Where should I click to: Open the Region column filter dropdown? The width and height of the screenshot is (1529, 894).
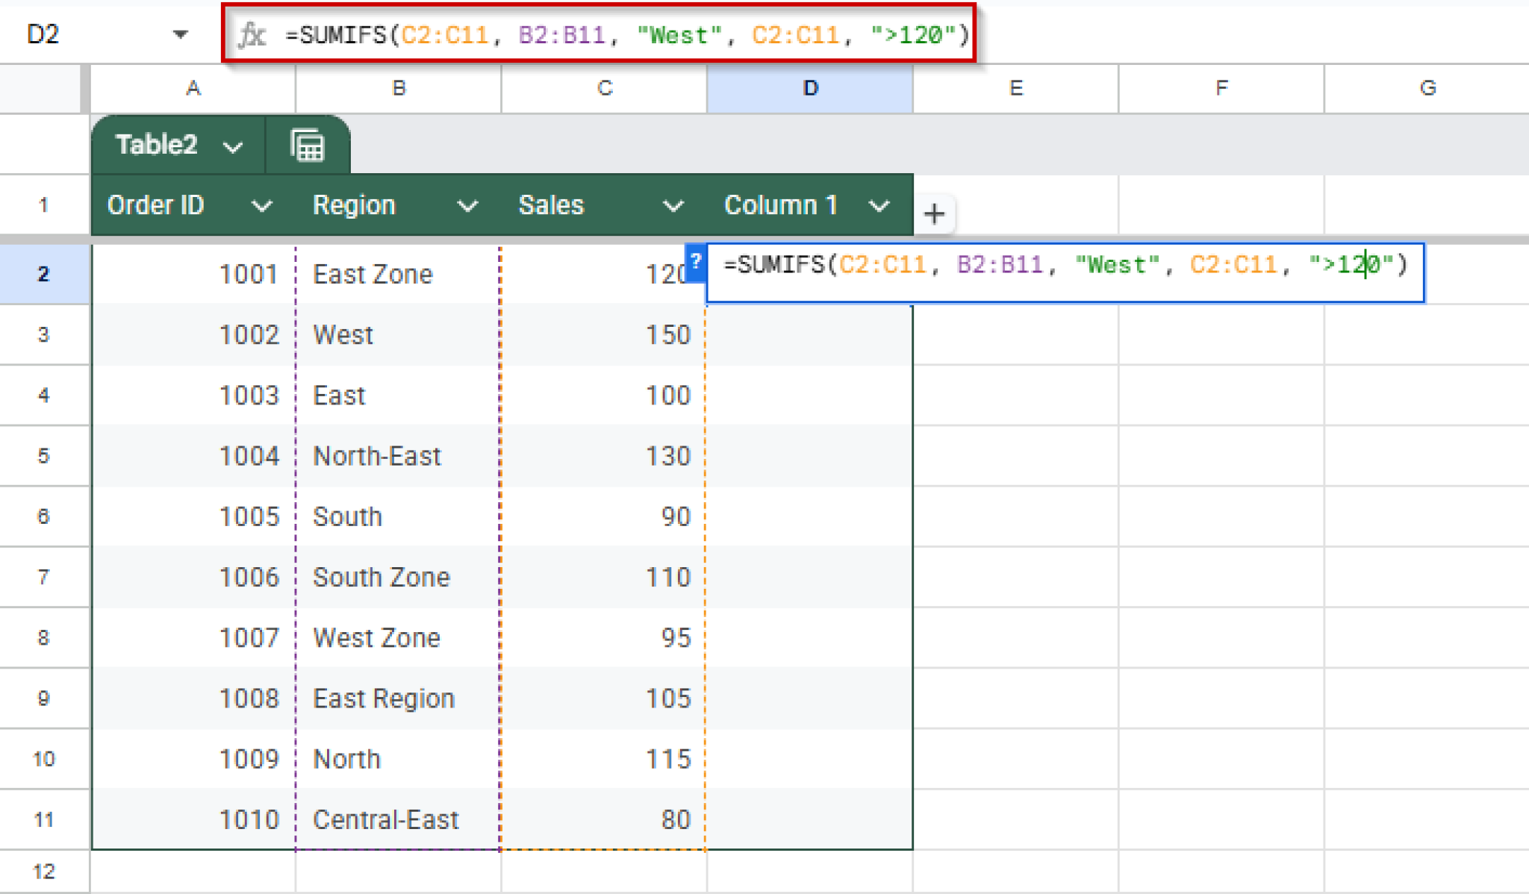pyautogui.click(x=467, y=206)
